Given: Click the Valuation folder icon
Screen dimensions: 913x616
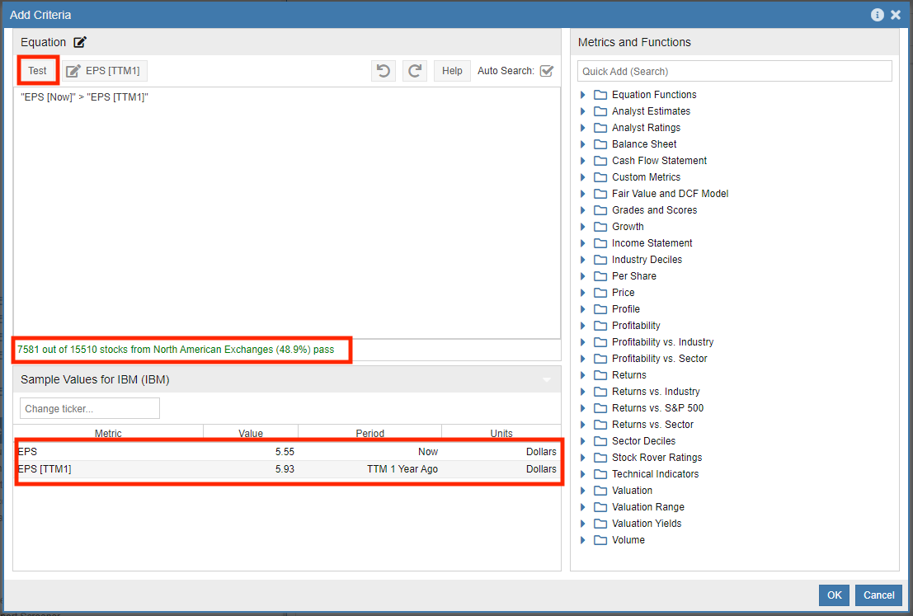Looking at the screenshot, I should (600, 491).
